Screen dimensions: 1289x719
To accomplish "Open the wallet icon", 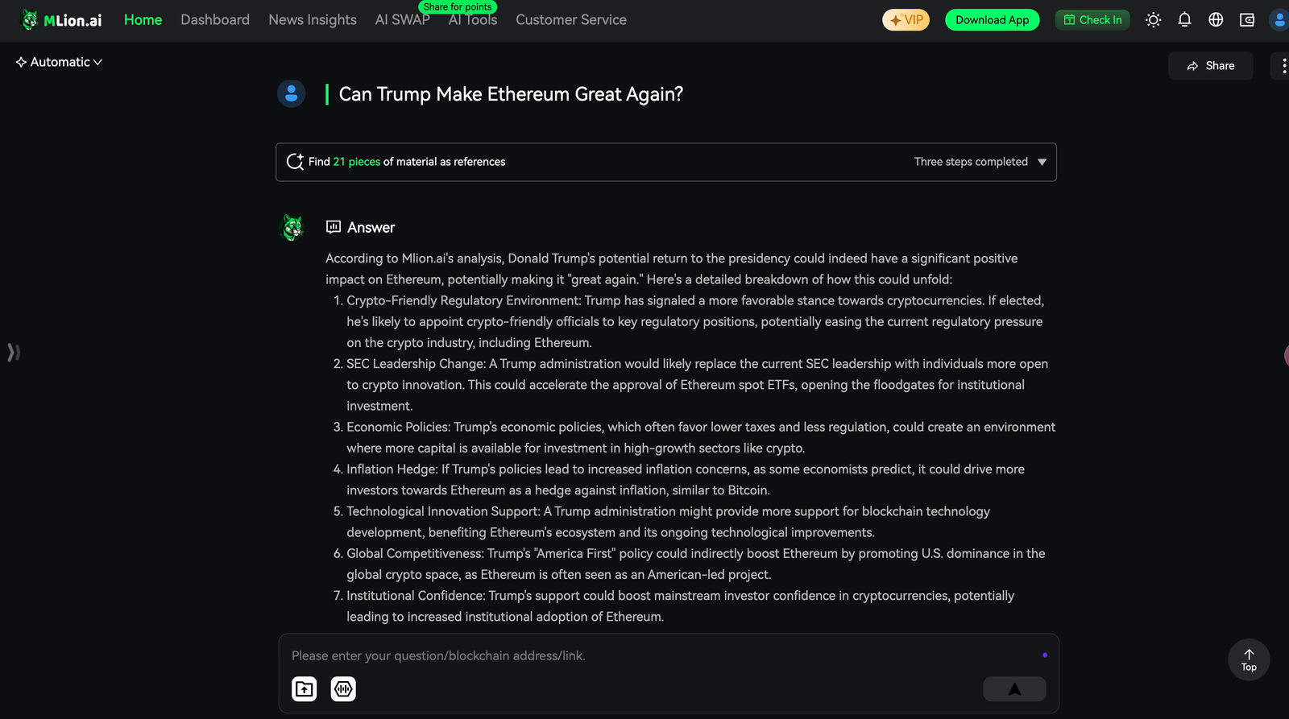I will point(1247,20).
